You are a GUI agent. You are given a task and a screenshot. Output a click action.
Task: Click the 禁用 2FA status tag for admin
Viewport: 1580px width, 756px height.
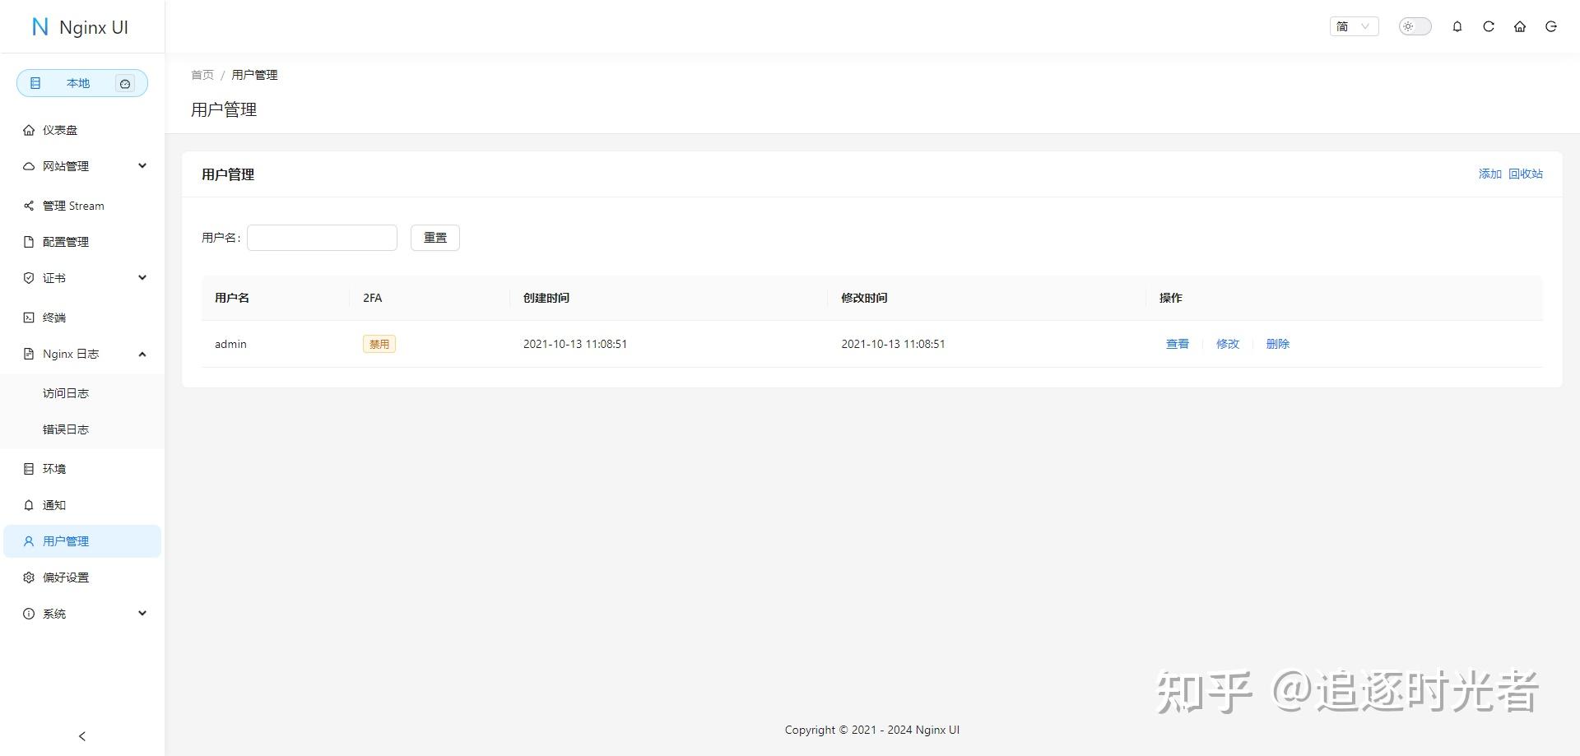379,343
